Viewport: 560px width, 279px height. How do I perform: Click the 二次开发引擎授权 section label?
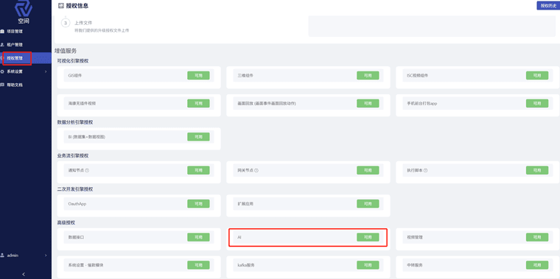(75, 189)
